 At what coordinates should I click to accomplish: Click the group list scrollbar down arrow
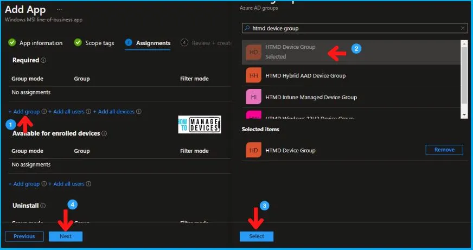tap(464, 115)
